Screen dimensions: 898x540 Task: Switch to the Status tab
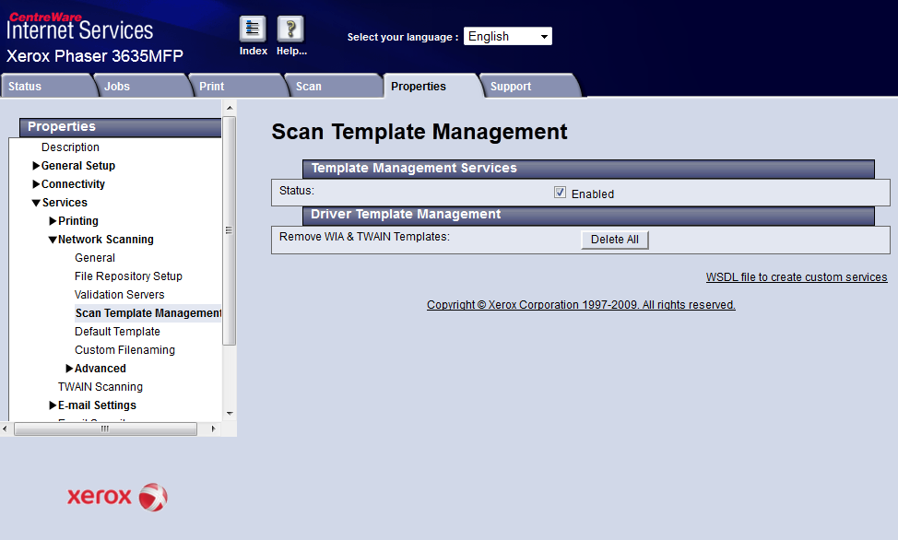pos(47,86)
